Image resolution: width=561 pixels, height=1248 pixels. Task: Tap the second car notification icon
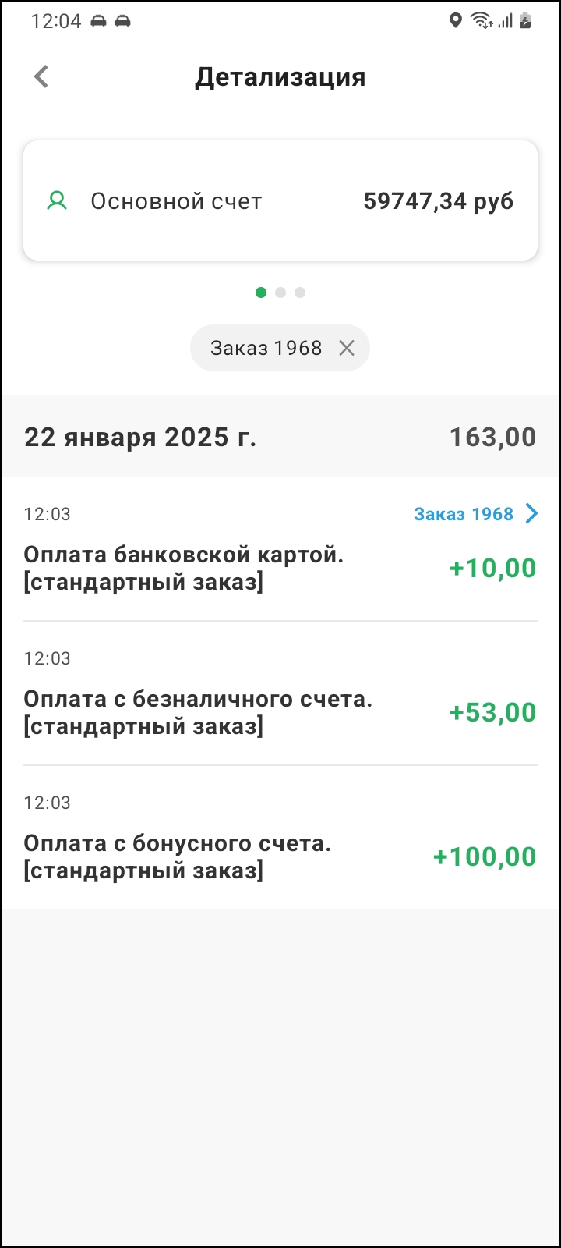coord(122,21)
